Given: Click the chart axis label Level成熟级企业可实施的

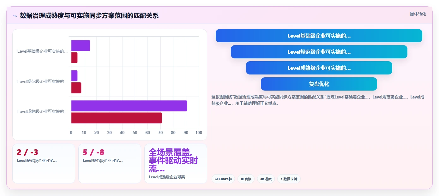Looking at the screenshot, I should coord(43,111).
